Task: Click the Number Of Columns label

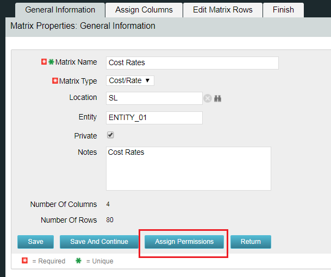Action: pyautogui.click(x=64, y=204)
